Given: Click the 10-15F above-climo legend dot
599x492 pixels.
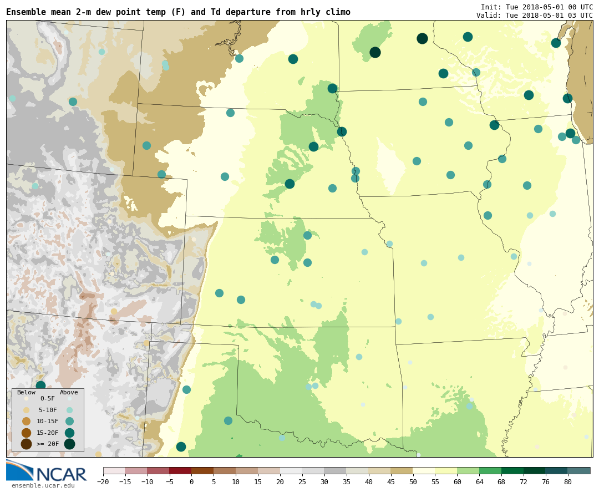Looking at the screenshot, I should [x=69, y=422].
